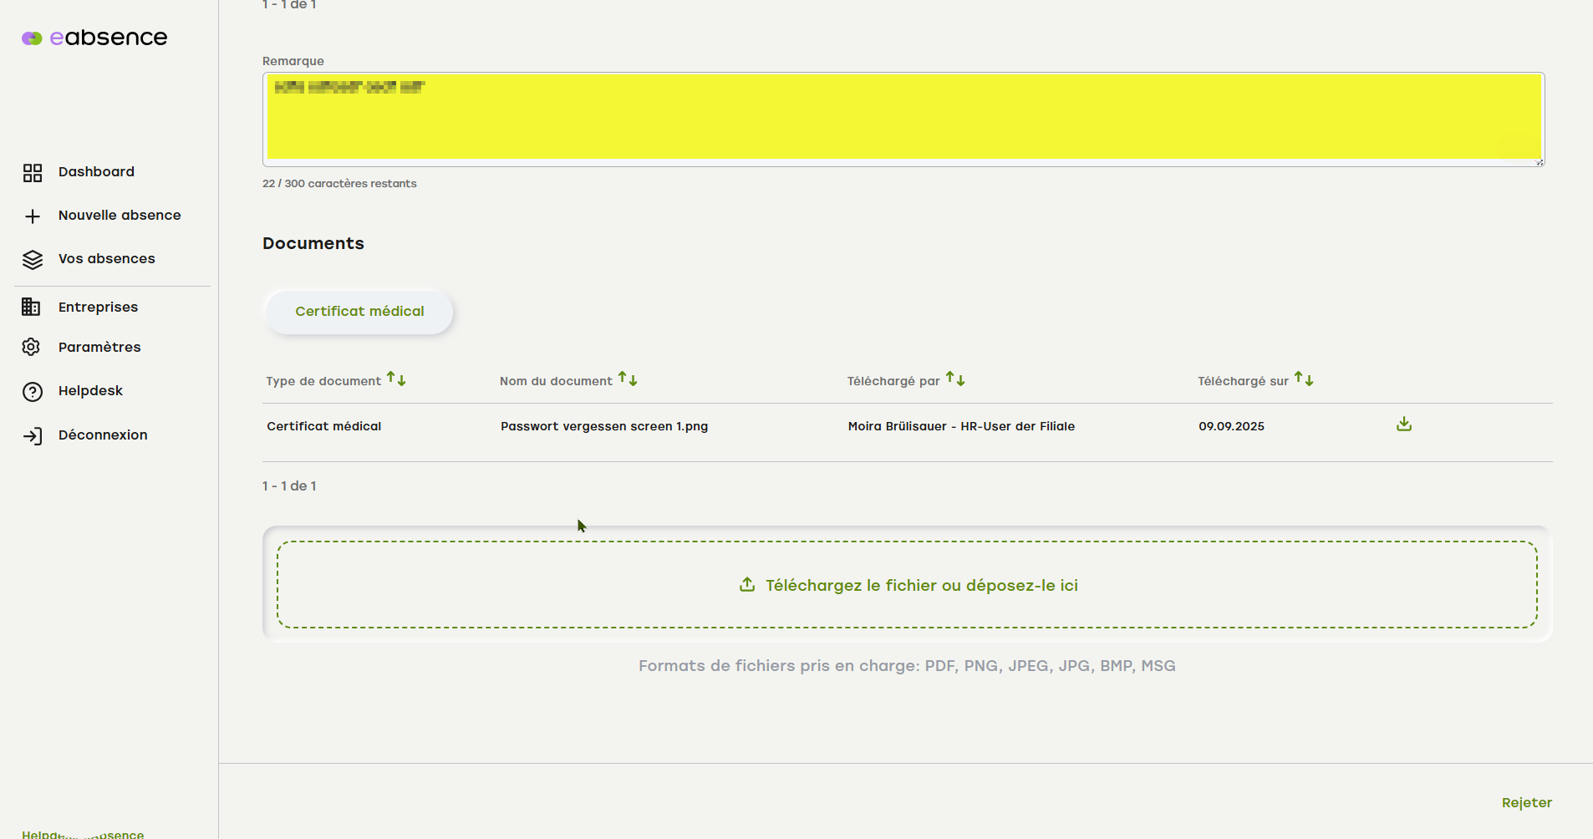Sort by Type de document column
This screenshot has width=1593, height=839.
[x=396, y=379]
